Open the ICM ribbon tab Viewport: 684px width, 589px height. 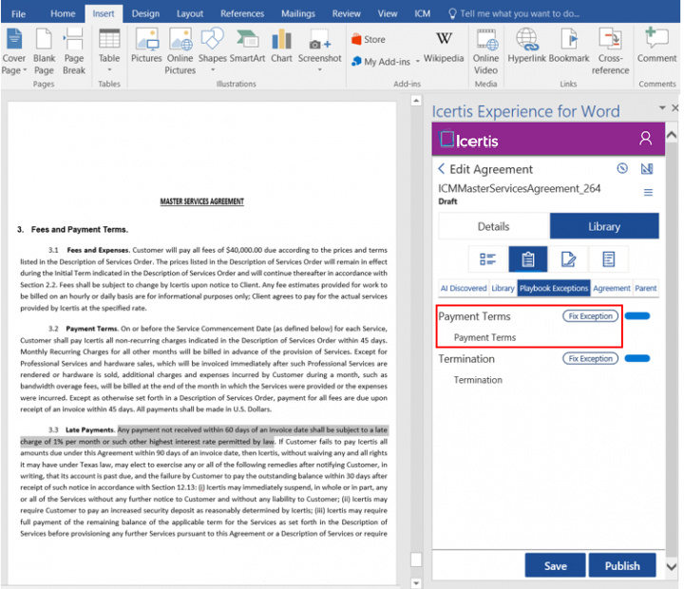[x=422, y=14]
